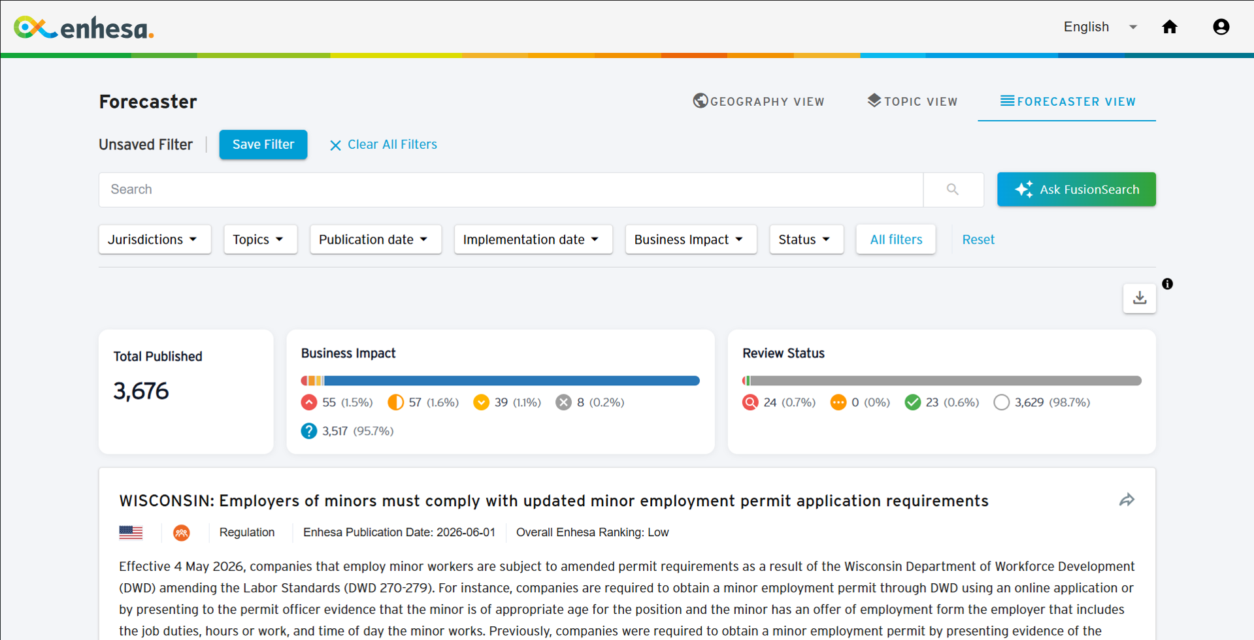Click red review status icon with 24
Image resolution: width=1254 pixels, height=640 pixels.
coord(750,402)
